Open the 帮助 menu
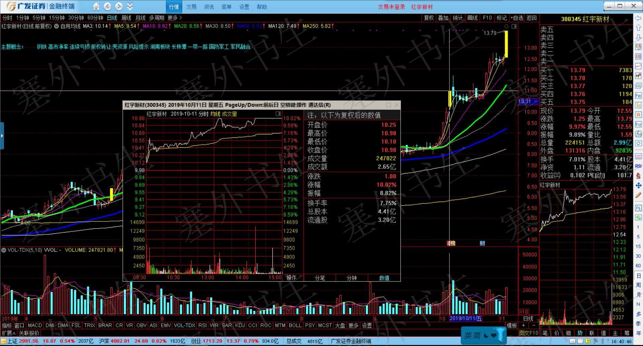The width and height of the screenshot is (643, 346). point(262,7)
